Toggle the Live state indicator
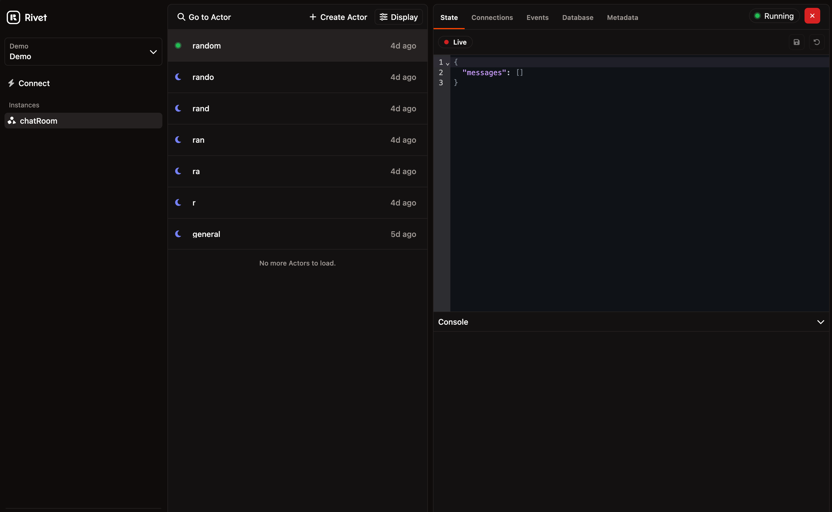832x512 pixels. pos(455,42)
